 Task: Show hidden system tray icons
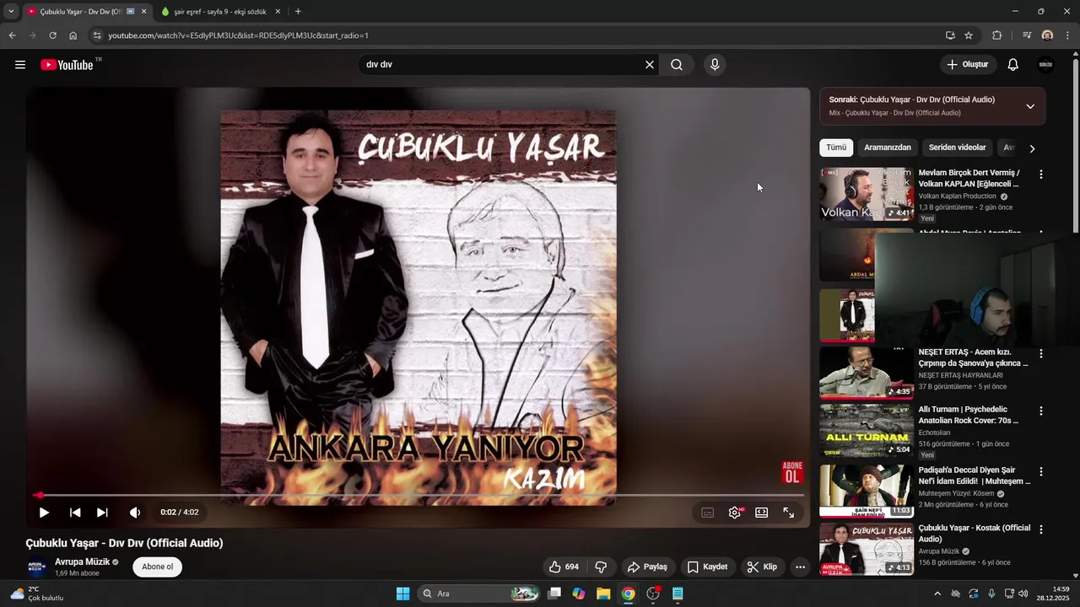tap(937, 594)
